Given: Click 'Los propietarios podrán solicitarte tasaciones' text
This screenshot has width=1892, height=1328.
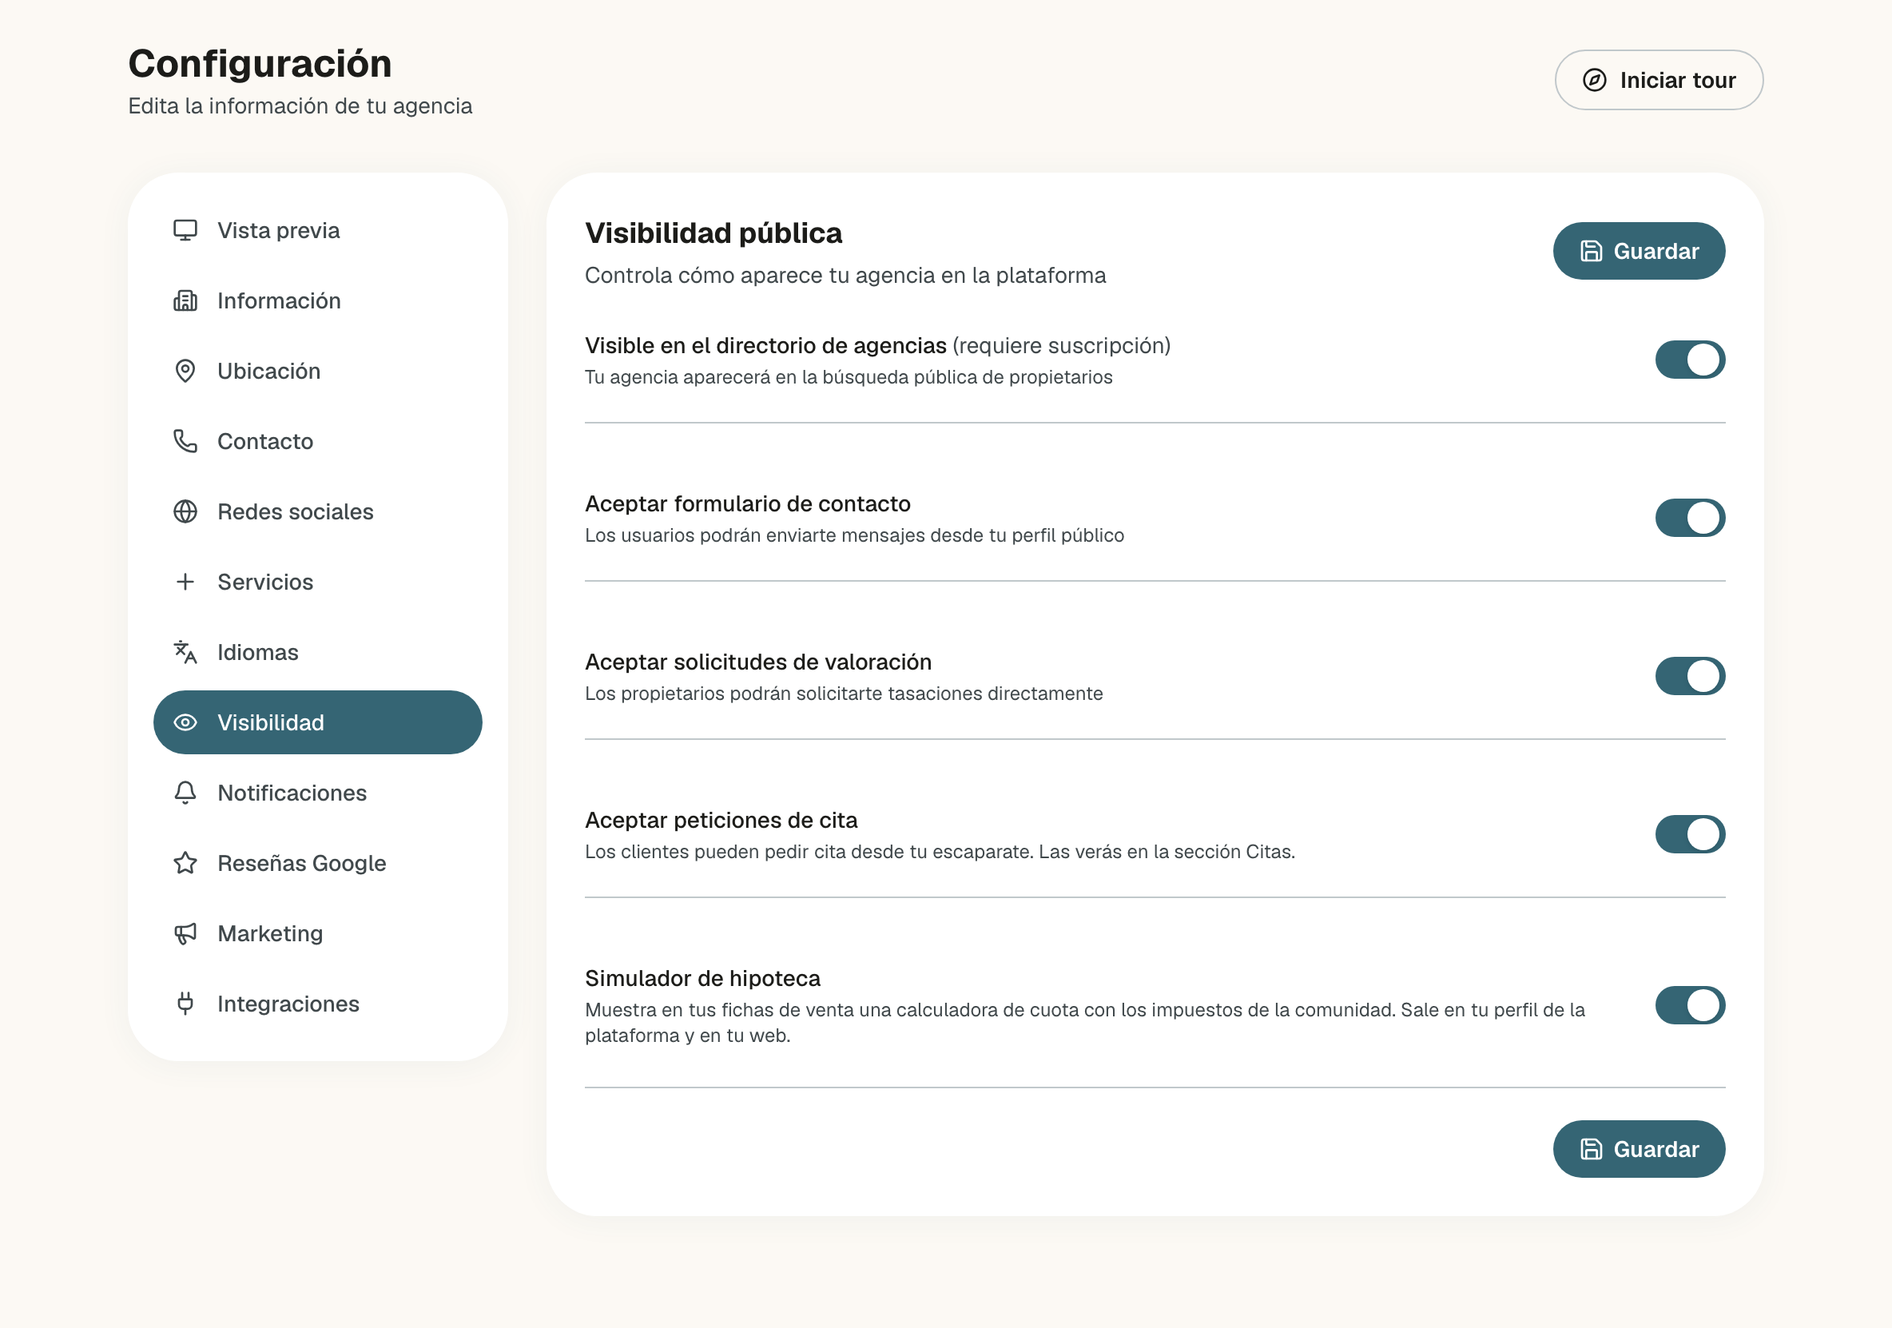Looking at the screenshot, I should [844, 694].
